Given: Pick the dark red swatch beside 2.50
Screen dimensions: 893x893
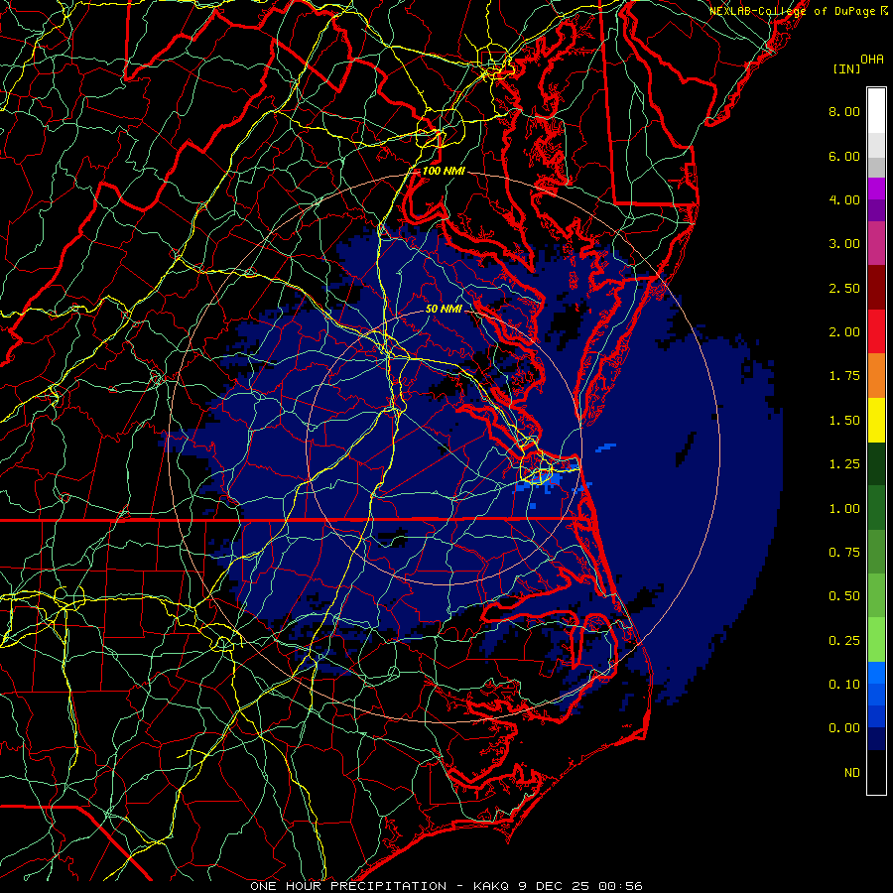Looking at the screenshot, I should (x=876, y=288).
